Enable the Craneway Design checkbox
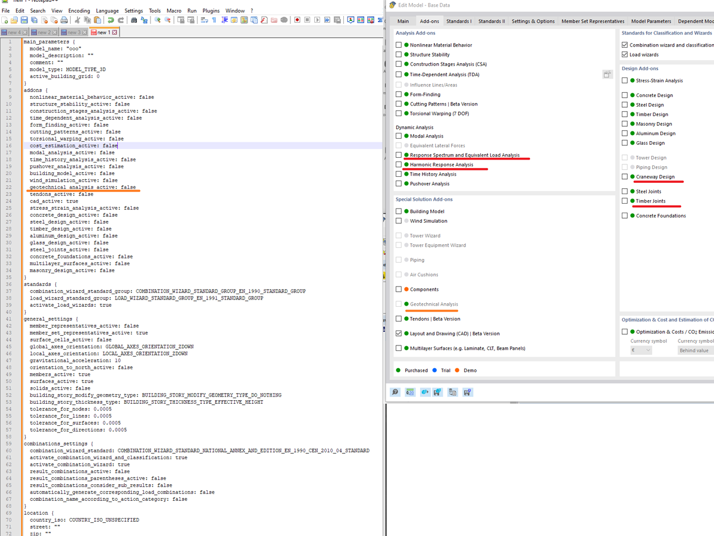The height and width of the screenshot is (536, 714). tap(625, 176)
